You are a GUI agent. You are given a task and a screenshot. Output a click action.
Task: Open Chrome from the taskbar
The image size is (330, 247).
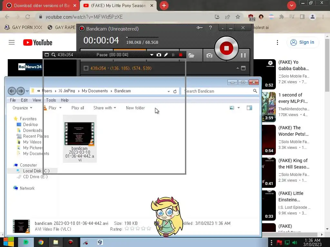(x=41, y=242)
